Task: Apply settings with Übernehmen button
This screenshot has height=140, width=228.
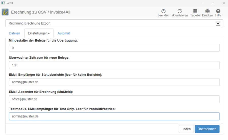Action: 207,129
